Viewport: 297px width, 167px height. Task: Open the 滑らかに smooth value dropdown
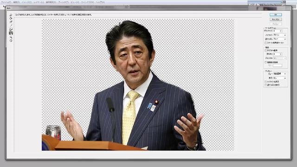click(x=281, y=54)
